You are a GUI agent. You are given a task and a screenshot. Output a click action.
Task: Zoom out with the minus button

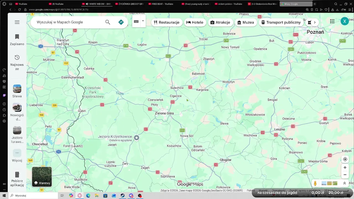(345, 175)
